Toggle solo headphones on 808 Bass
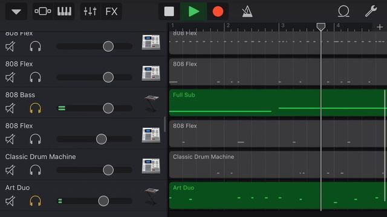 click(35, 108)
